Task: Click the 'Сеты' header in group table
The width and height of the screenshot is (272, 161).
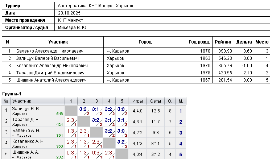Action: [x=156, y=101]
